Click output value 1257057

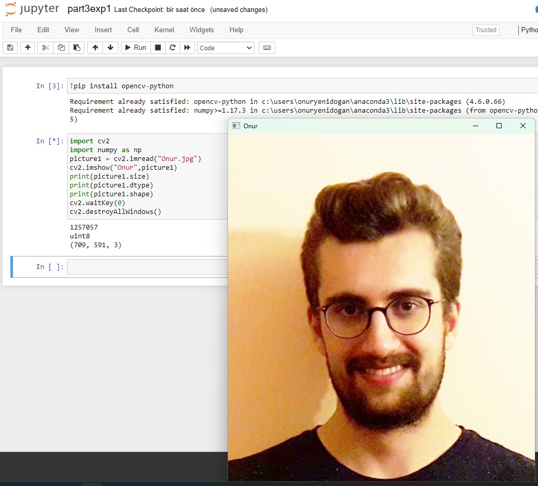(x=84, y=227)
